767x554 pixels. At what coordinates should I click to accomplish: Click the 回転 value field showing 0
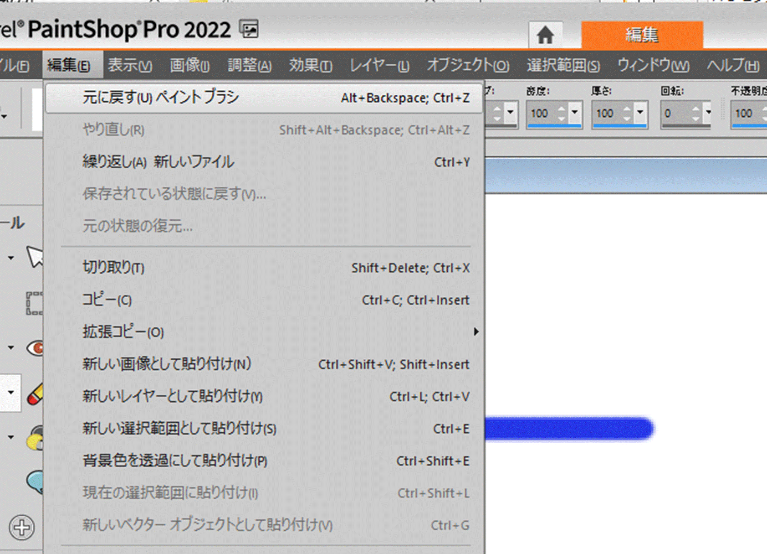tap(675, 113)
